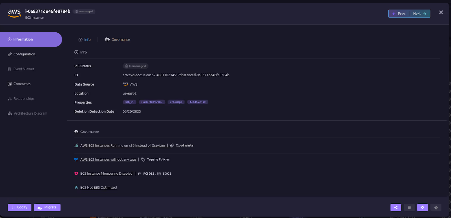Image resolution: width=451 pixels, height=218 pixels.
Task: Open the Event Viewer section
Action: click(x=21, y=69)
